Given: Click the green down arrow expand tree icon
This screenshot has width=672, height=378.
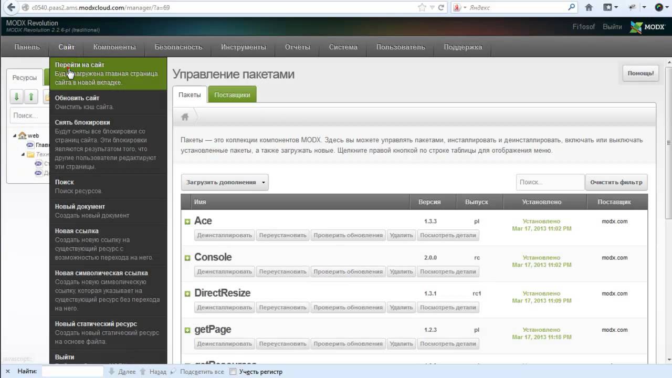Looking at the screenshot, I should tap(17, 97).
